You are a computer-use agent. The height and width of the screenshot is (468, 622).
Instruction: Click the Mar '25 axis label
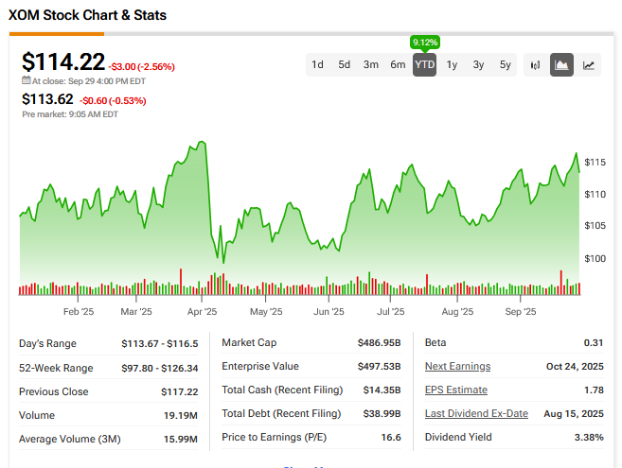136,312
